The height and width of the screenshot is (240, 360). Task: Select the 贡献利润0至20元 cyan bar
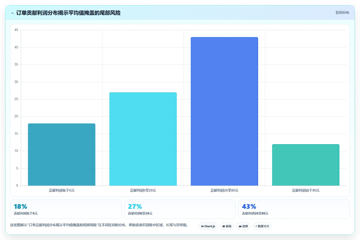[143, 139]
